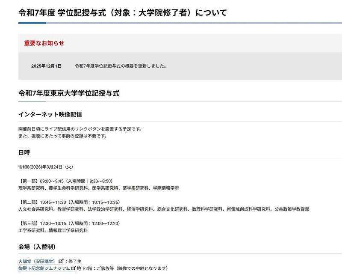This screenshot has width=342, height=274.
Task: Click the 工学系研究科、情報理工学系研究科 line
Action: pos(53,230)
